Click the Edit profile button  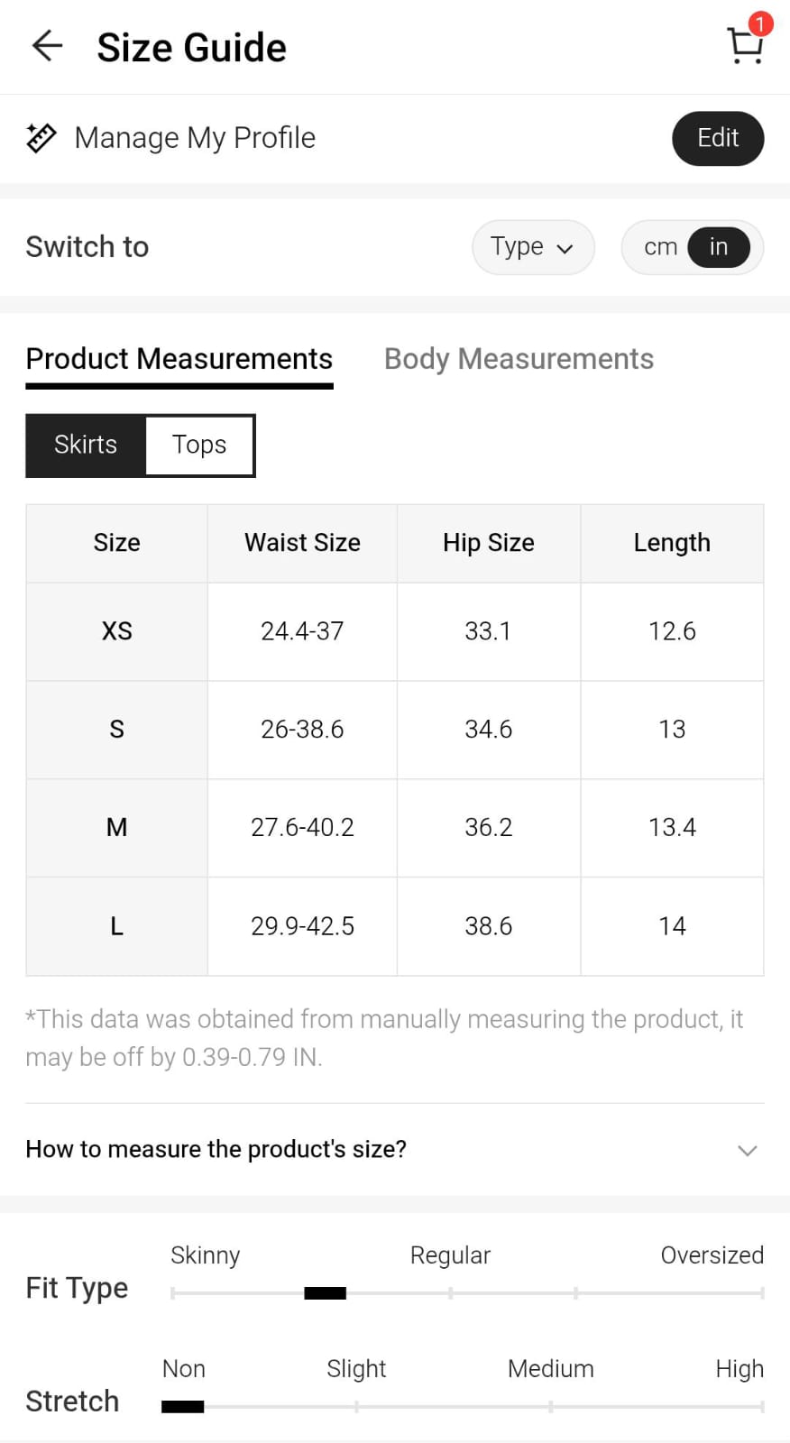[717, 138]
